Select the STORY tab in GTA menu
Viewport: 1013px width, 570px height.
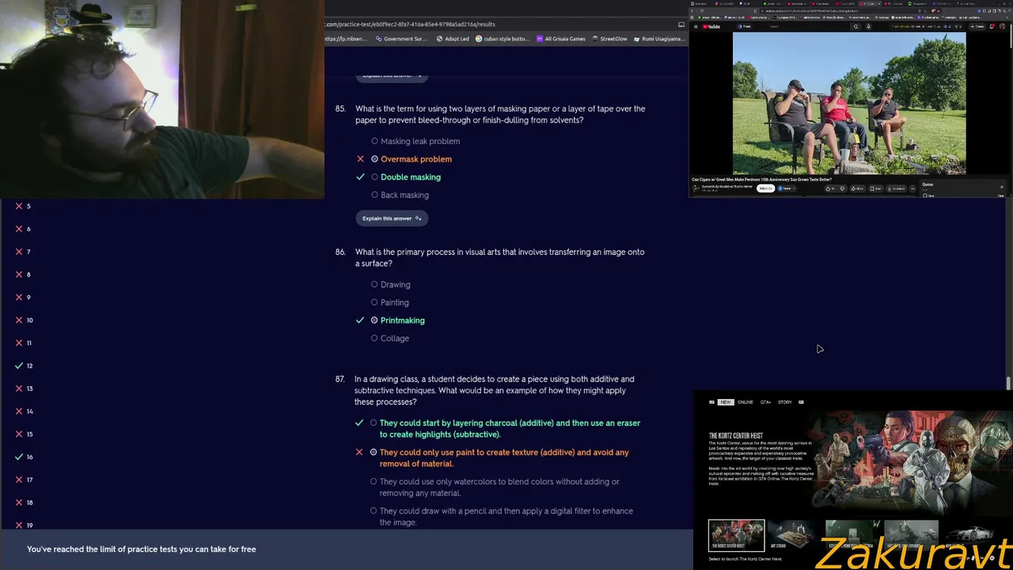tap(784, 402)
